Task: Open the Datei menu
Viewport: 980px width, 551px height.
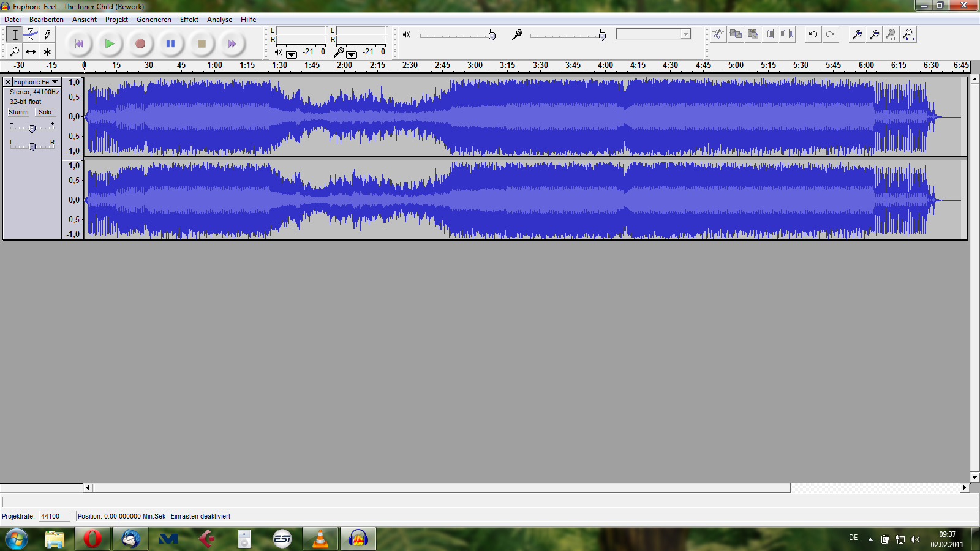Action: click(12, 20)
